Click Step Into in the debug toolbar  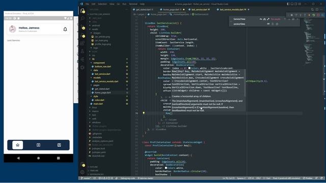pyautogui.click(x=301, y=15)
